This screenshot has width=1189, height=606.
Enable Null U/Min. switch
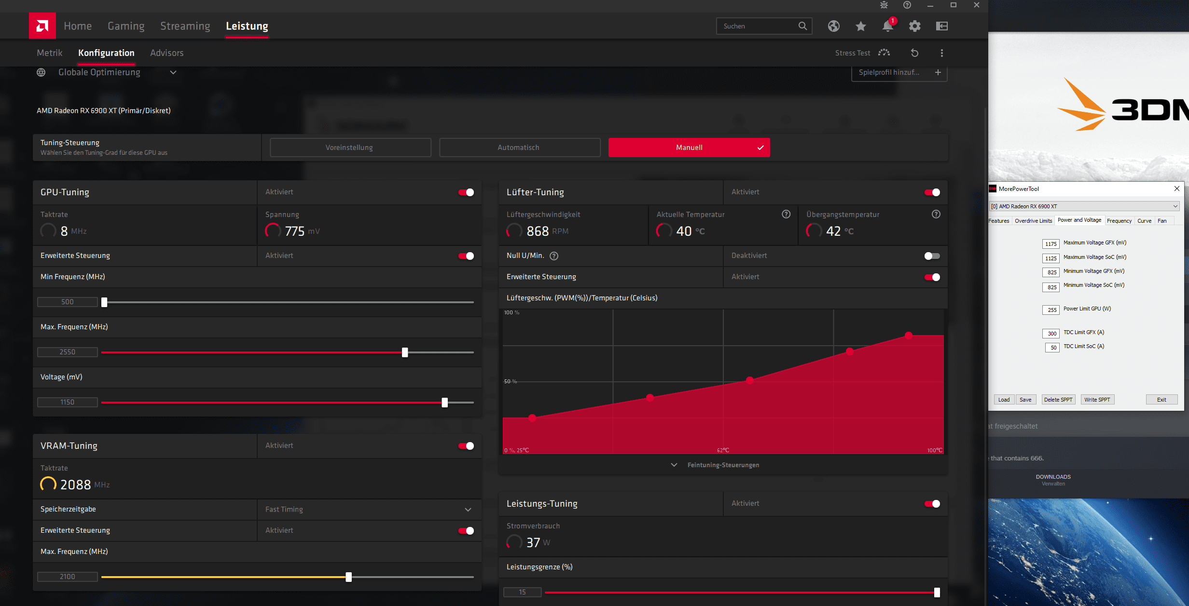[x=932, y=256]
